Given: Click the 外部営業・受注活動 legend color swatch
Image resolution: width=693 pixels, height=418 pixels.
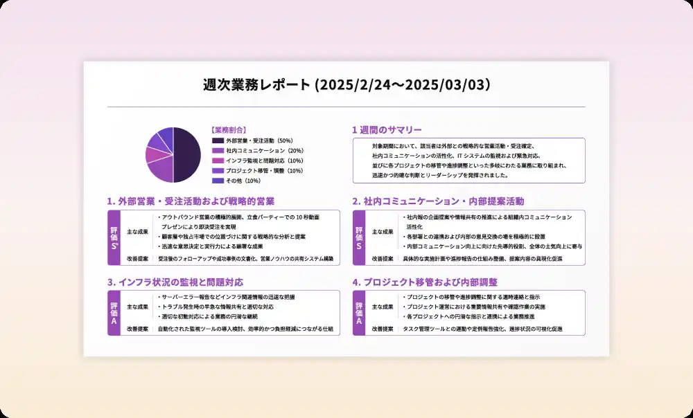Looking at the screenshot, I should 217,140.
